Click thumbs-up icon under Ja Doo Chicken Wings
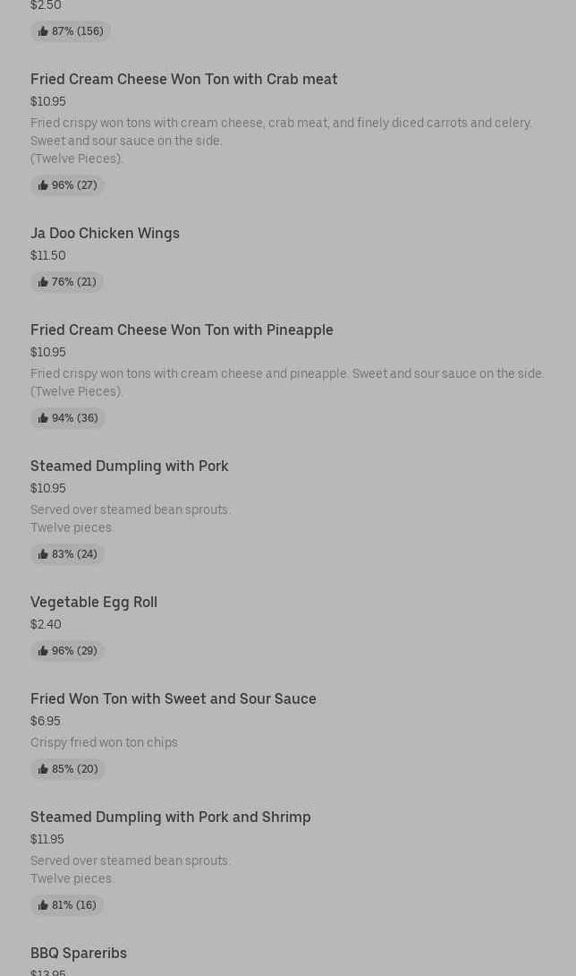The height and width of the screenshot is (976, 576). pyautogui.click(x=43, y=282)
